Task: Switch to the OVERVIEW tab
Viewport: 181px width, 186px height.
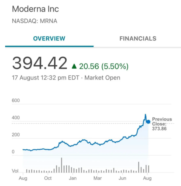Action: [x=49, y=38]
